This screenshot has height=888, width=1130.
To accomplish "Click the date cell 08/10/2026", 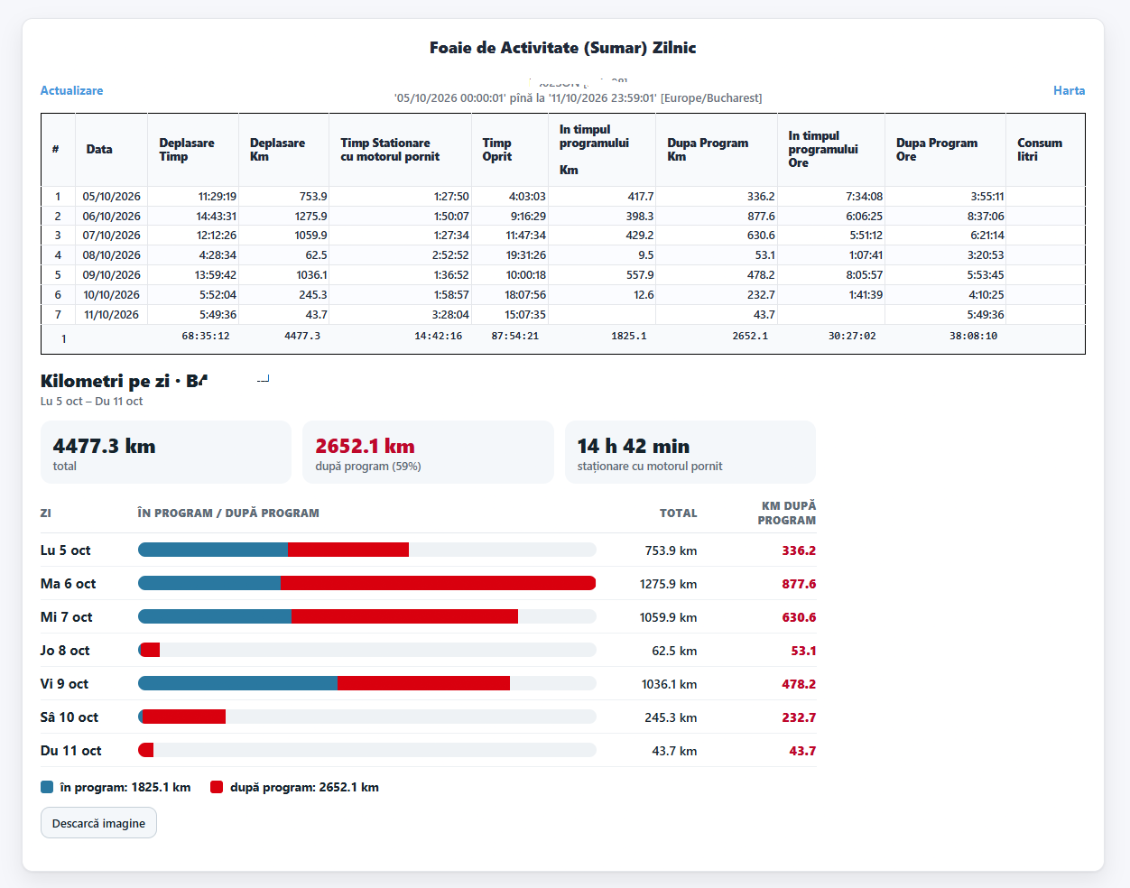I will (111, 255).
